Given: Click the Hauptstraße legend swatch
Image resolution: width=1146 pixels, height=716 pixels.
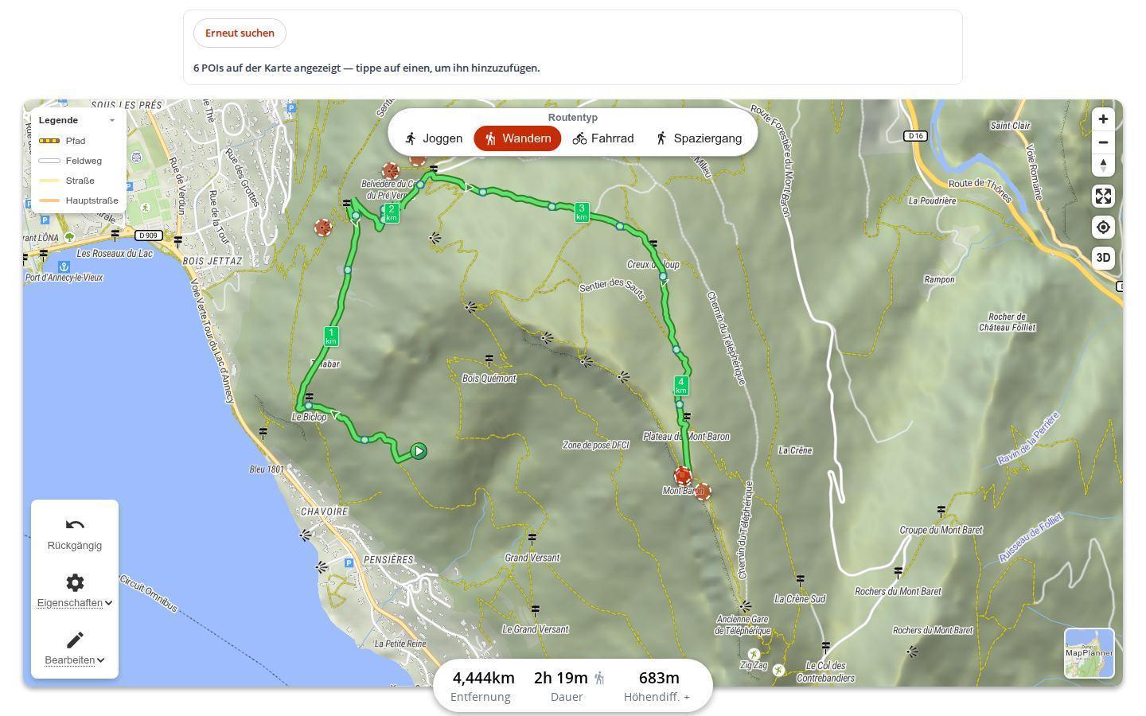Looking at the screenshot, I should [49, 200].
